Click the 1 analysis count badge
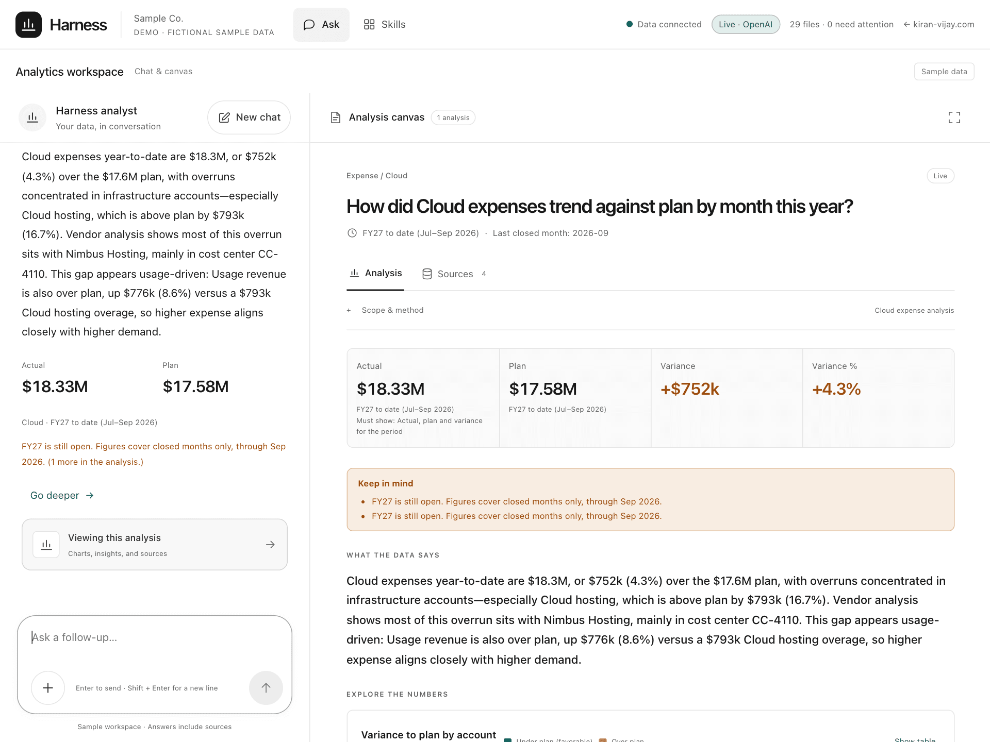The image size is (990, 742). 453,117
